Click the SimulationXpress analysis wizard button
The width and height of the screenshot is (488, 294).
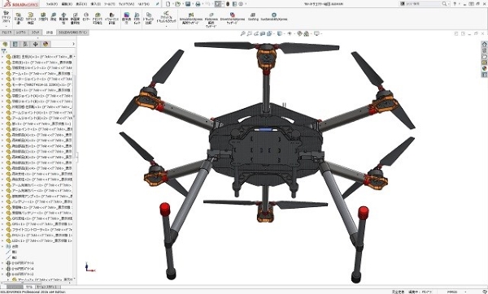(191, 19)
